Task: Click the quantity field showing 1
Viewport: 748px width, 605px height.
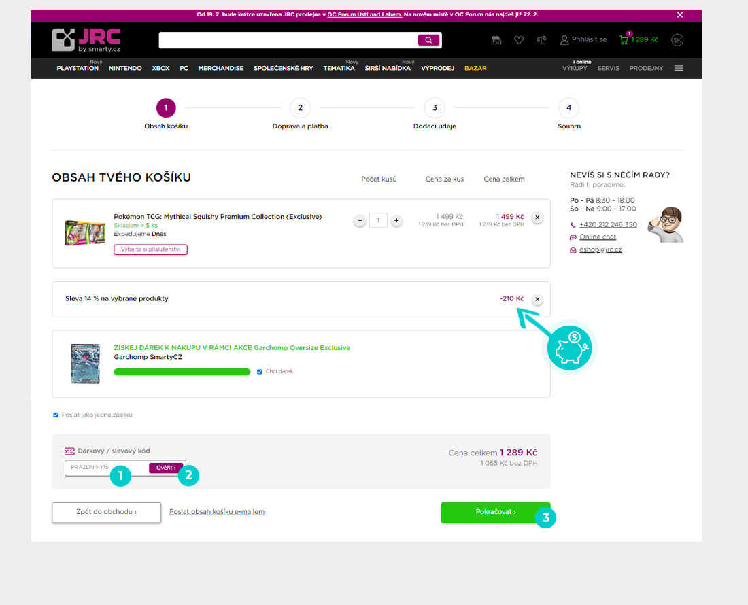Action: [378, 221]
